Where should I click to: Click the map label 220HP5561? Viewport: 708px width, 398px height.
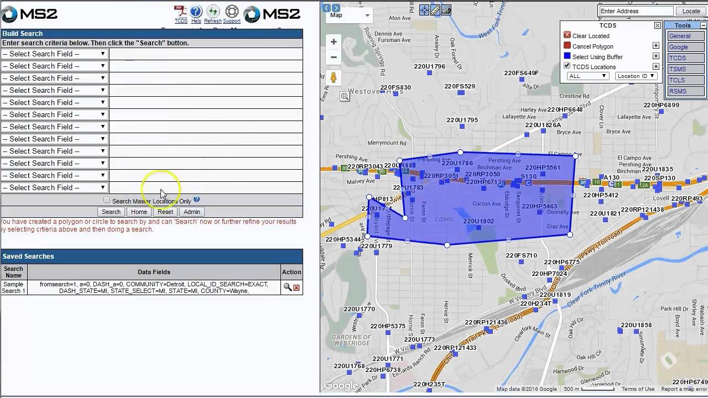tap(543, 167)
